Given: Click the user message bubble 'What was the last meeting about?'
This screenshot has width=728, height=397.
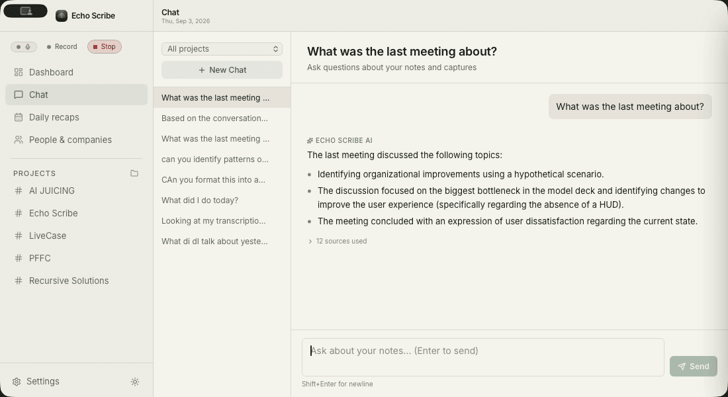Looking at the screenshot, I should [630, 107].
